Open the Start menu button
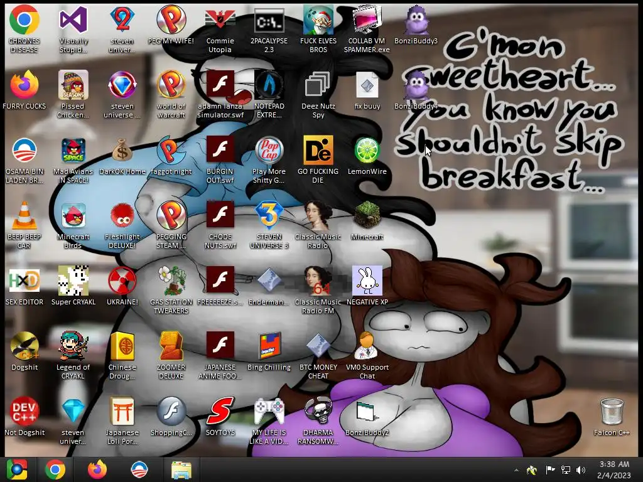The width and height of the screenshot is (643, 482). pyautogui.click(x=17, y=469)
